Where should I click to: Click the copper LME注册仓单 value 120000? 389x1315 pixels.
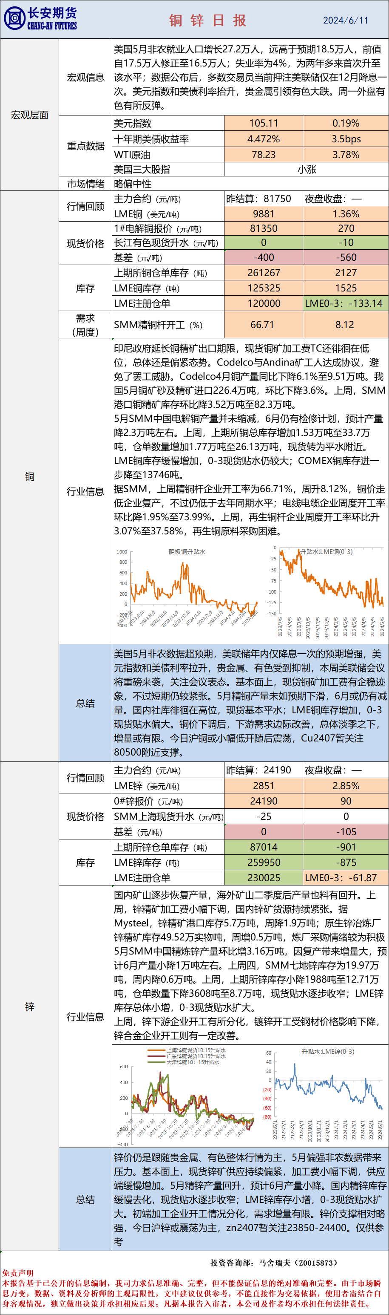pyautogui.click(x=264, y=303)
